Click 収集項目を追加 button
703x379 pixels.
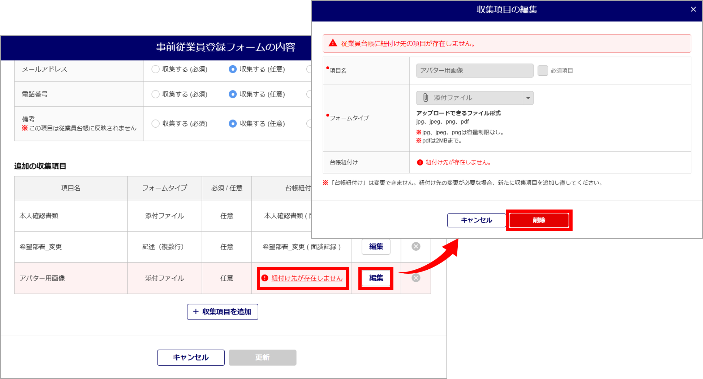coord(223,312)
